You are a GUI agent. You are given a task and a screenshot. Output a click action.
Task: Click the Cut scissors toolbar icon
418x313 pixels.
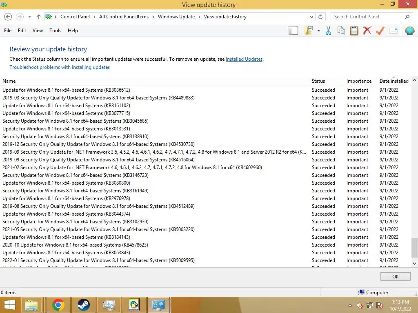coord(328,31)
